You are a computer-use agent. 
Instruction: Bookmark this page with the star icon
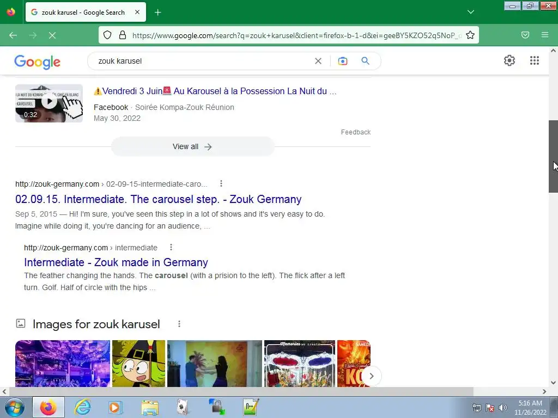pyautogui.click(x=470, y=35)
